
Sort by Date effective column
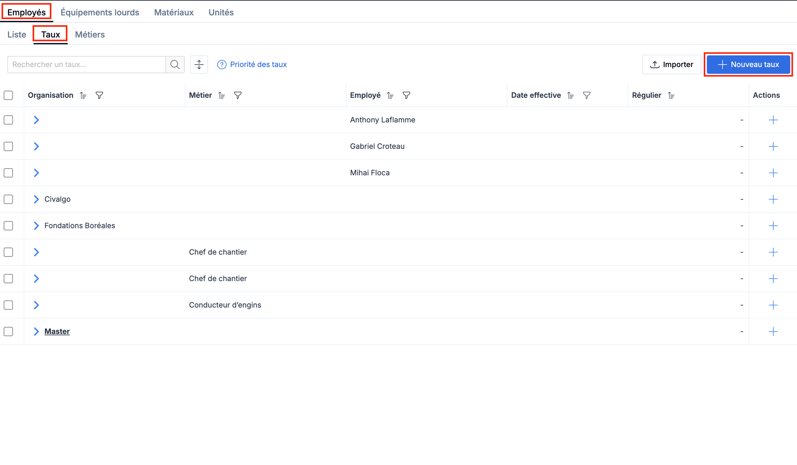point(570,95)
